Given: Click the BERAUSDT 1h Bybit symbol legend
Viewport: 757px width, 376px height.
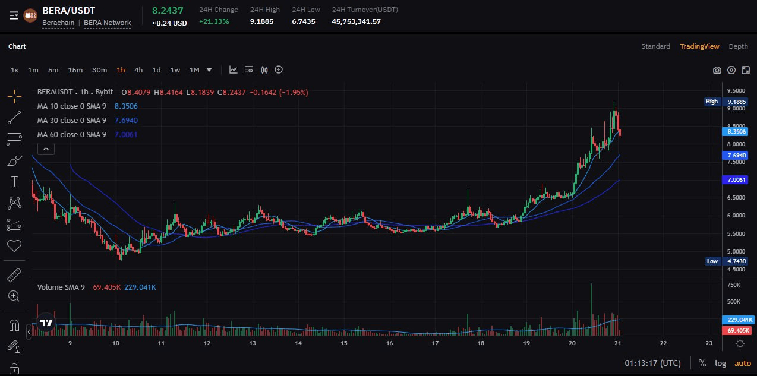Looking at the screenshot, I should point(75,92).
